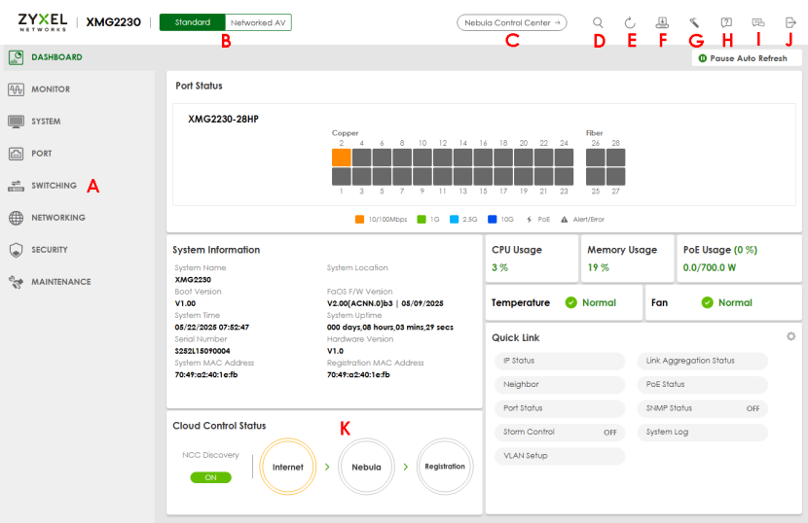Expand the Switching menu in sidebar
The image size is (808, 523).
click(x=53, y=186)
